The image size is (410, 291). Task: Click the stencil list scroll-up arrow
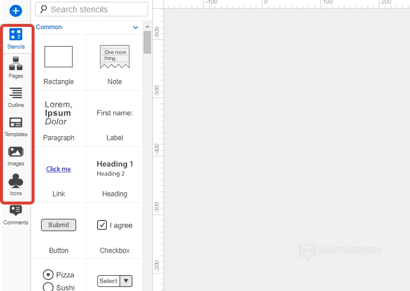(x=147, y=26)
